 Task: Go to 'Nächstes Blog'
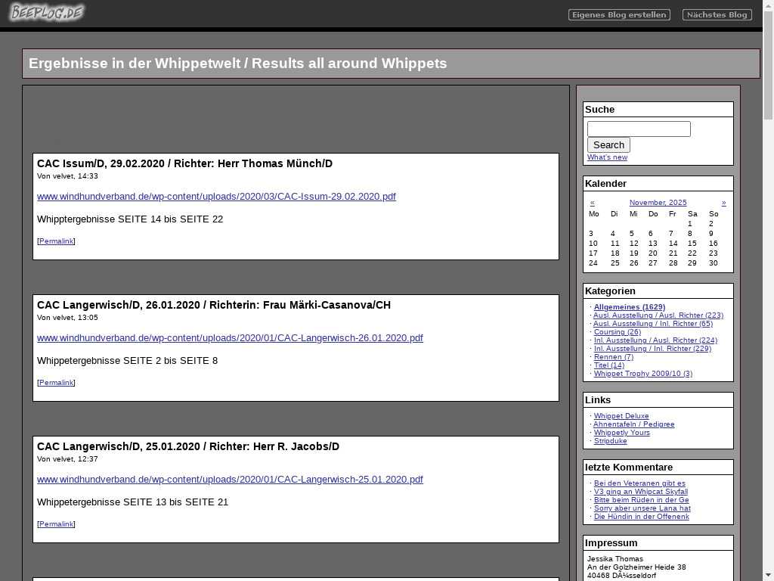pos(717,14)
